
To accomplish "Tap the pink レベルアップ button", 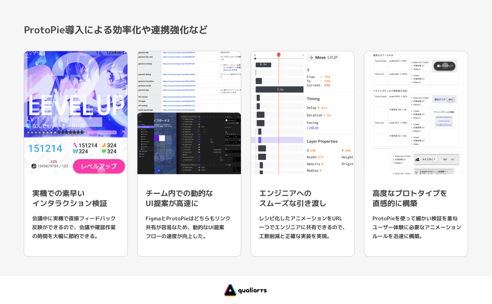I will point(99,166).
